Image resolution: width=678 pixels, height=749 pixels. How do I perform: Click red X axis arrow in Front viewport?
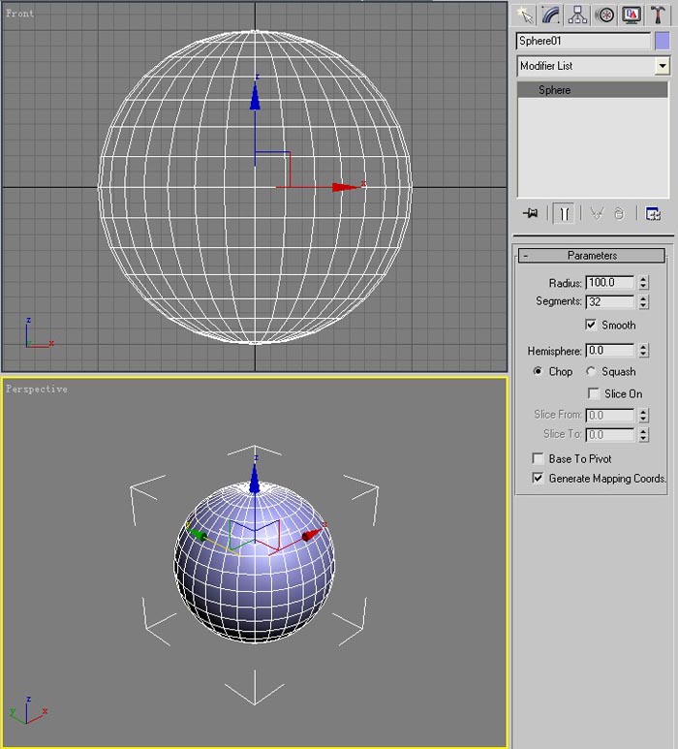coord(345,187)
